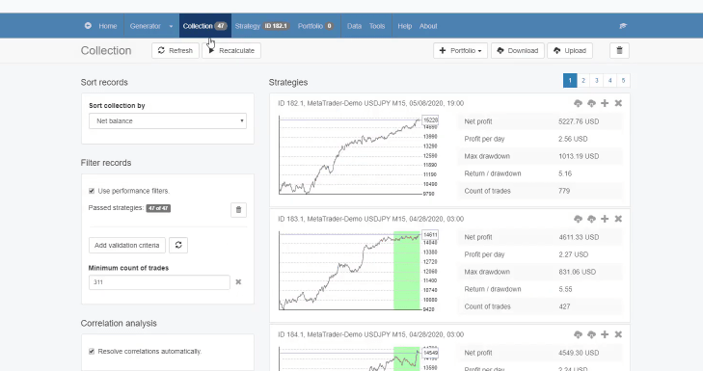Open the balance chart of strategy 182.1

click(x=358, y=155)
